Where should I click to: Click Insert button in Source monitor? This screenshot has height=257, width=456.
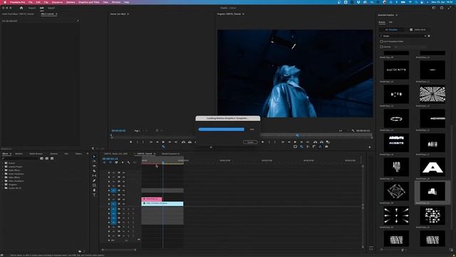(x=184, y=142)
